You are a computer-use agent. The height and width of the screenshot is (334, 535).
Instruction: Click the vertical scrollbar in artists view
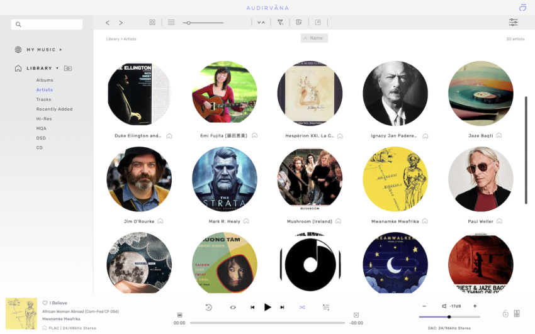526,150
